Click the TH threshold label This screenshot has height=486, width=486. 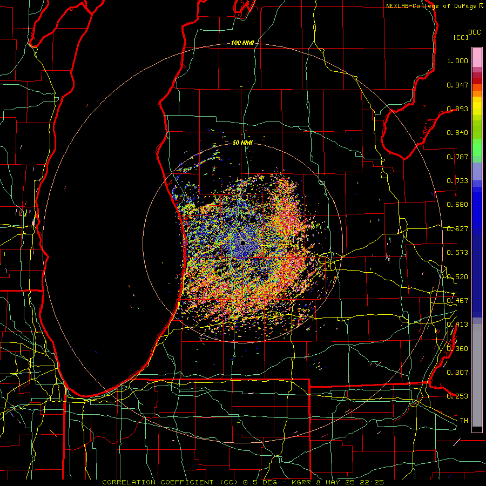[464, 421]
